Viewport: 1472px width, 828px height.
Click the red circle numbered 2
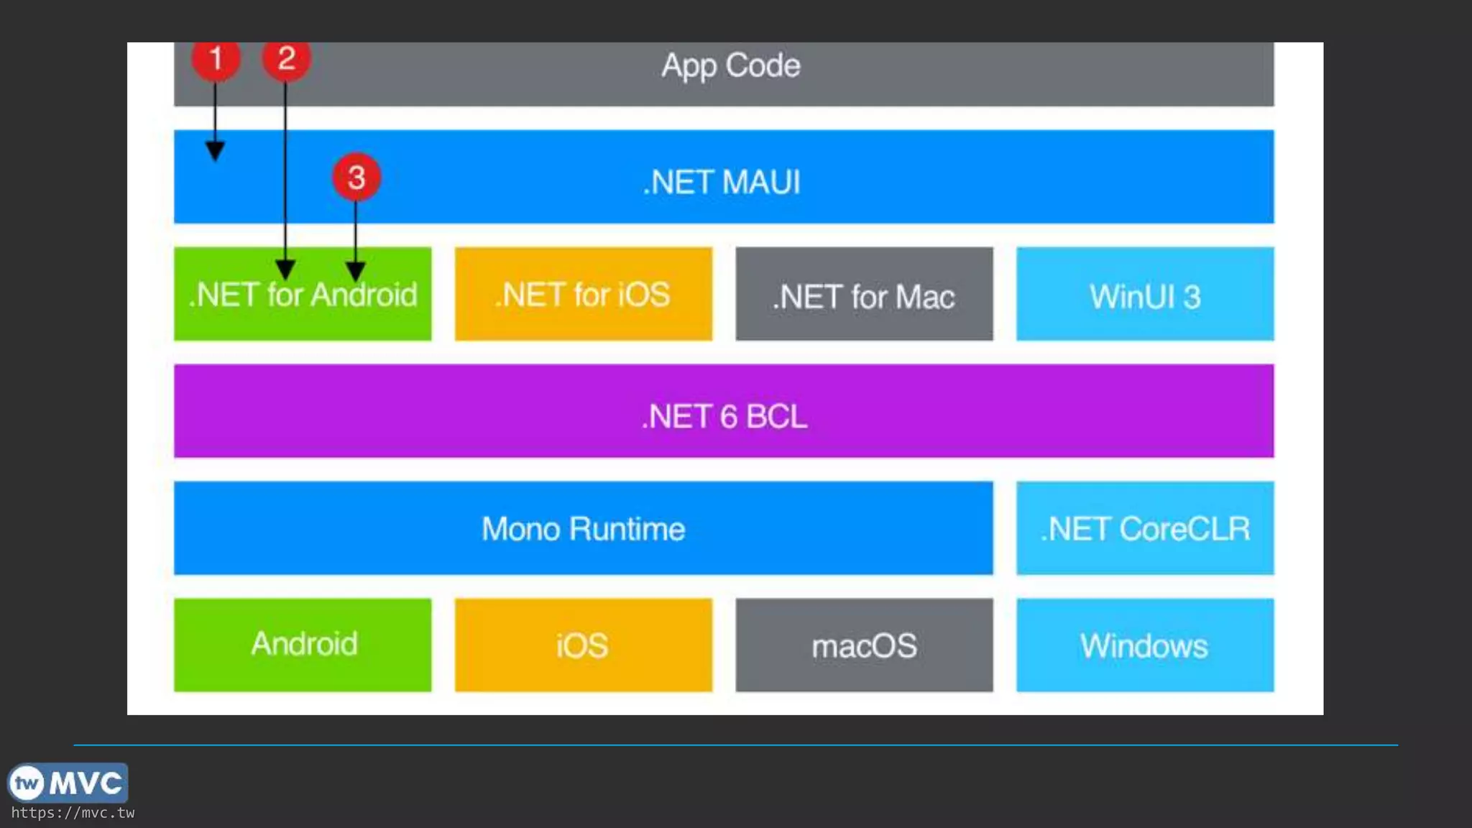tap(286, 59)
